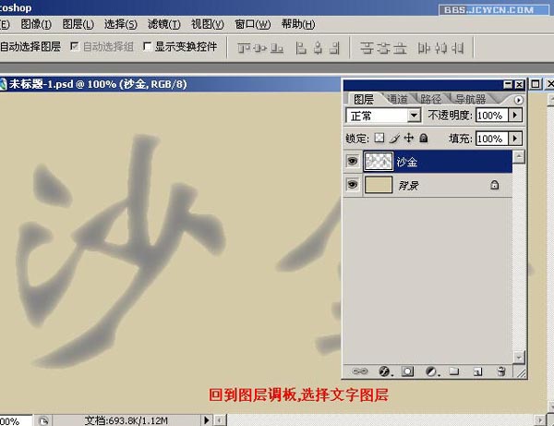Switch to the 通道 tab
This screenshot has width=554, height=426.
[x=397, y=99]
